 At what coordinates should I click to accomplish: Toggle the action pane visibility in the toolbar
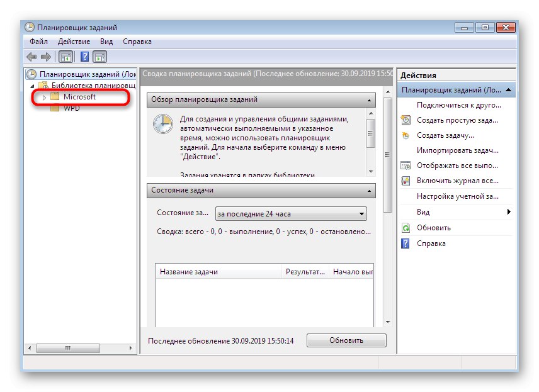(99, 56)
